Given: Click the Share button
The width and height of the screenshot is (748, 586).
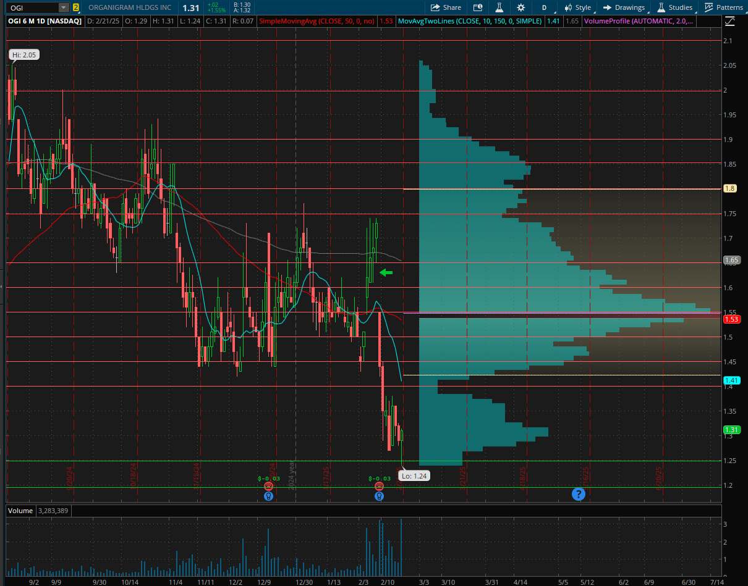Looking at the screenshot, I should 446,7.
